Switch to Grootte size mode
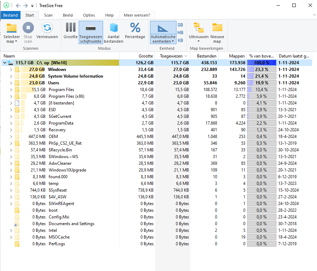Viewport: 317px width, 271px height. (71, 28)
